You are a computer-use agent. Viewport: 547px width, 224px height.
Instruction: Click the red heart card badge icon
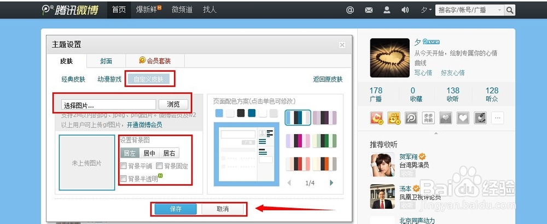coord(376,118)
